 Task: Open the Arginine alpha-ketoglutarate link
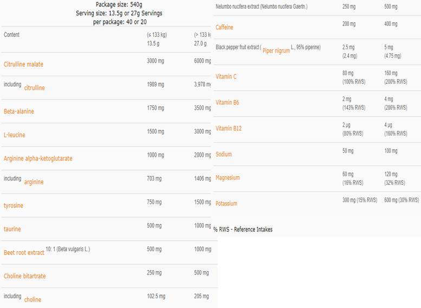click(x=38, y=159)
